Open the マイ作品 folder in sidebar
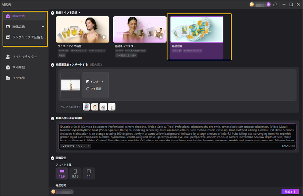303x196 pixels. (16, 78)
